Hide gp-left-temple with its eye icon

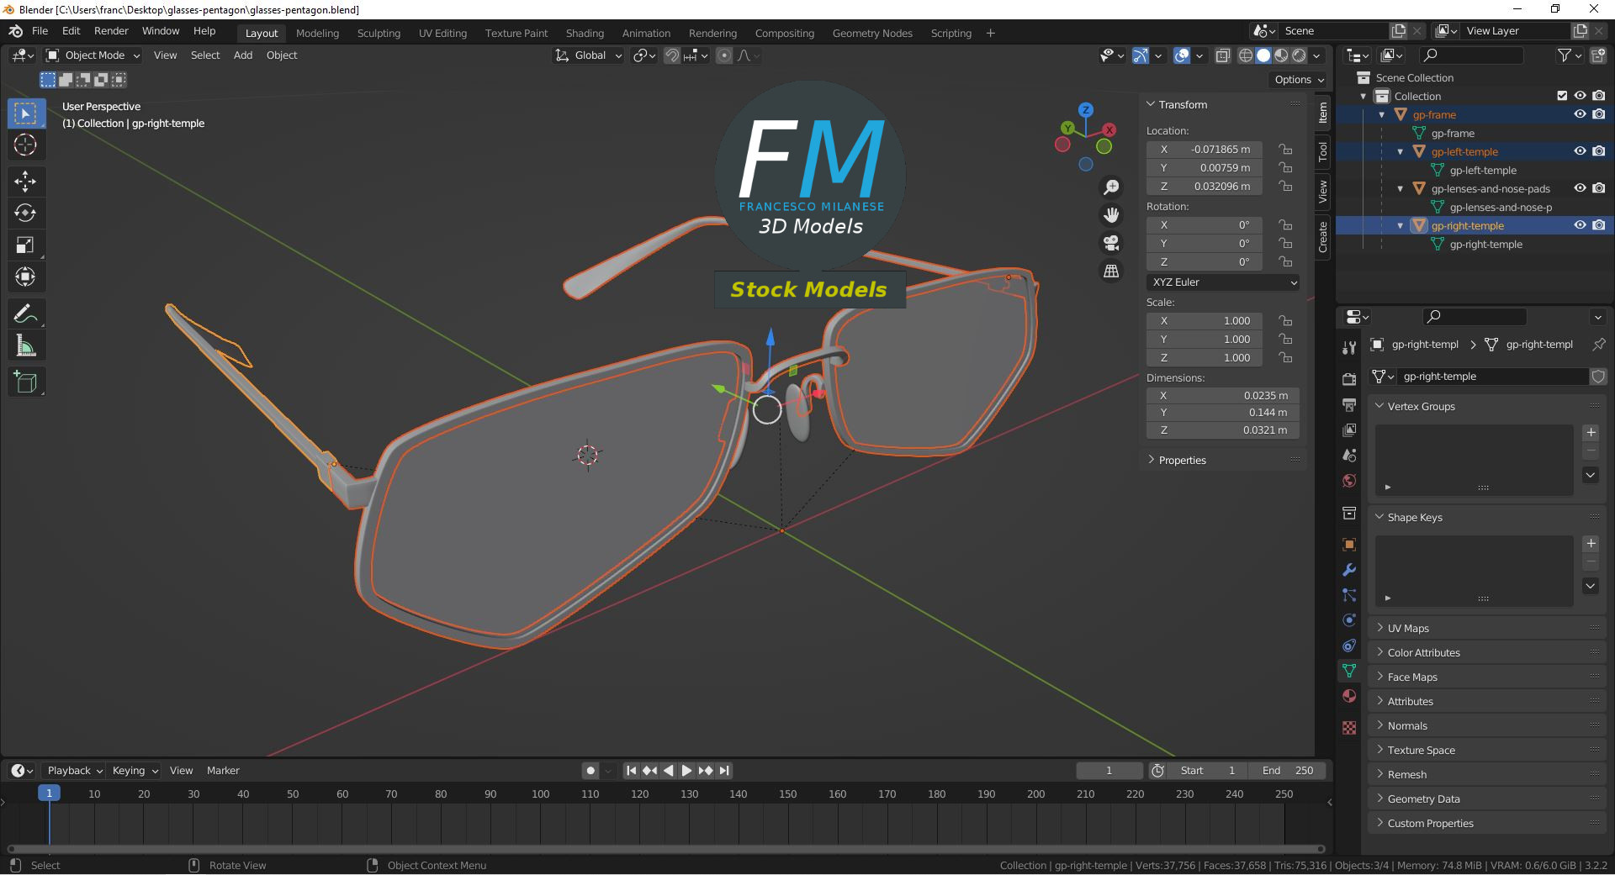pyautogui.click(x=1580, y=151)
